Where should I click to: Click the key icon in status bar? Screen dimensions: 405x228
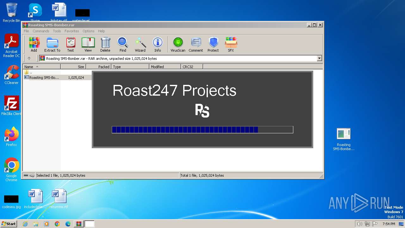click(x=32, y=175)
